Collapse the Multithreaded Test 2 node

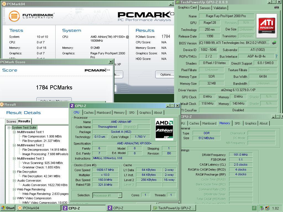click(14, 145)
